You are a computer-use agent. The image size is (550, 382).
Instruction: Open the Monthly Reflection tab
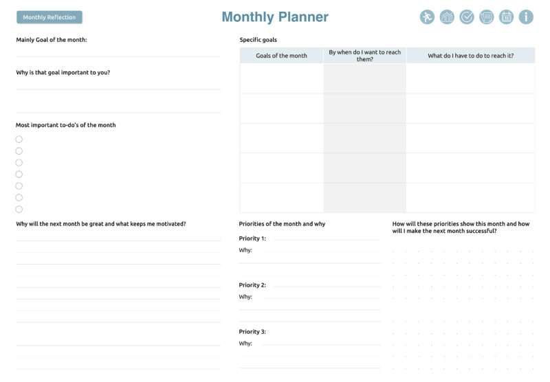tap(49, 17)
